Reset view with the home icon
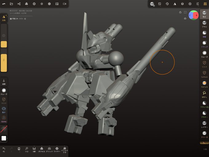Screen dimensions: 209x157 [185, 18]
